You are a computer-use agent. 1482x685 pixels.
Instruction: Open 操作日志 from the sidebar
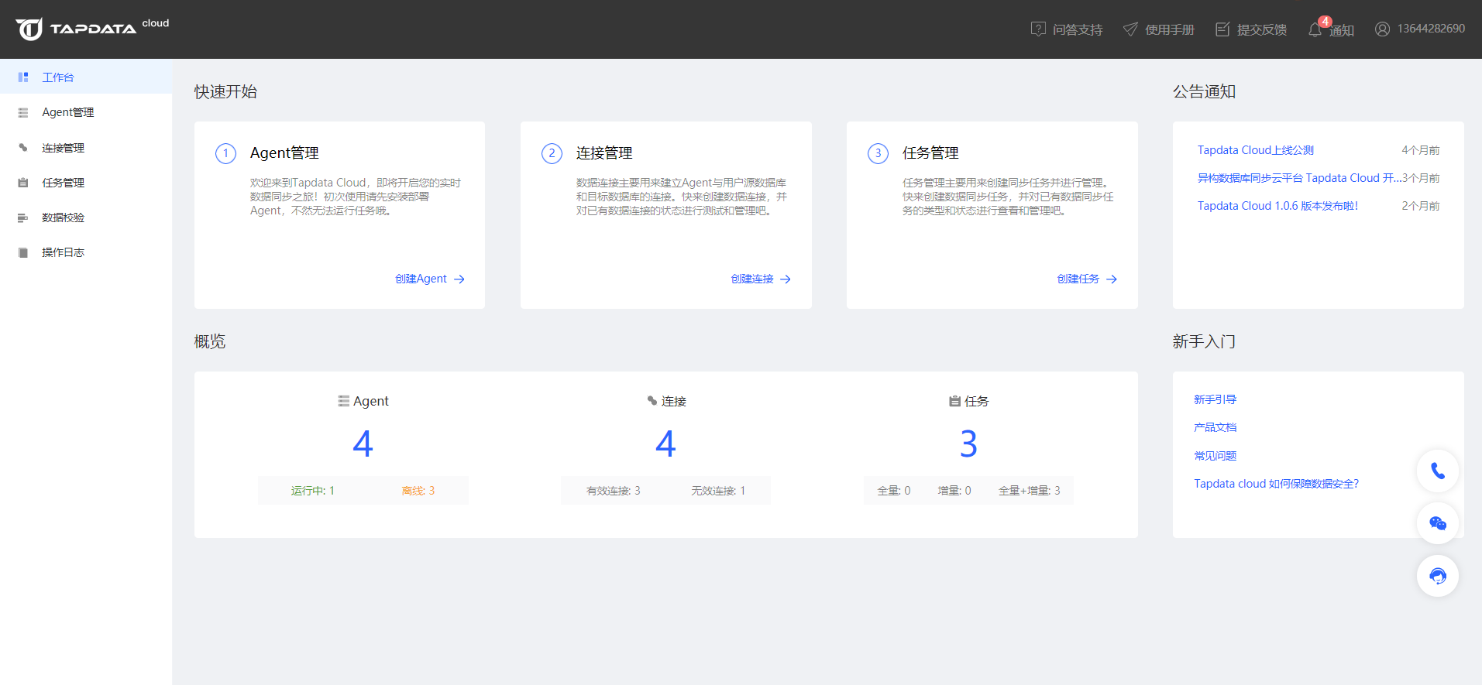tap(86, 252)
